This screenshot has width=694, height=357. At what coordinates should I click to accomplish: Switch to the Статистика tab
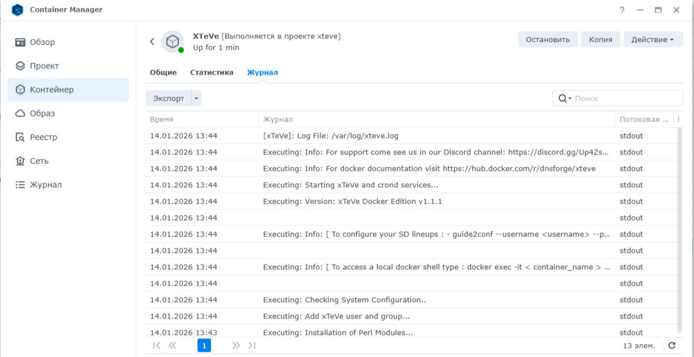(212, 72)
